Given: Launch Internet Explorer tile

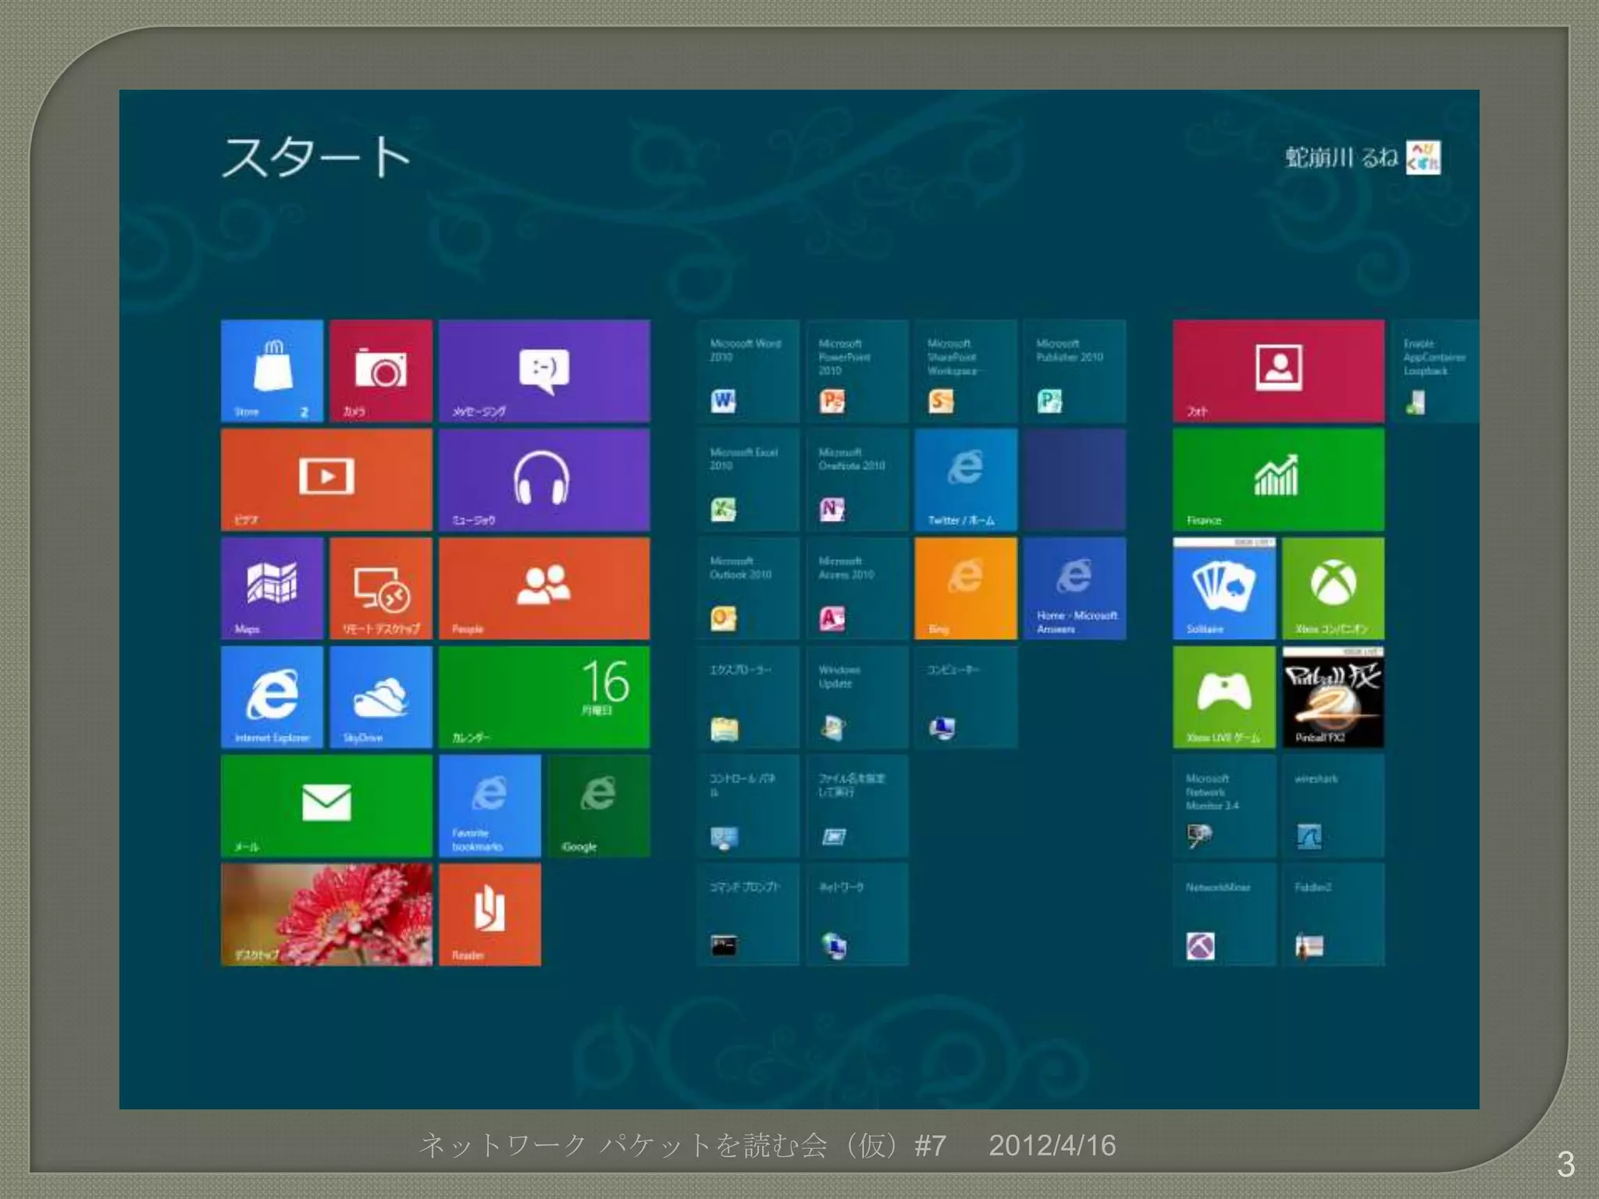Looking at the screenshot, I should (272, 696).
